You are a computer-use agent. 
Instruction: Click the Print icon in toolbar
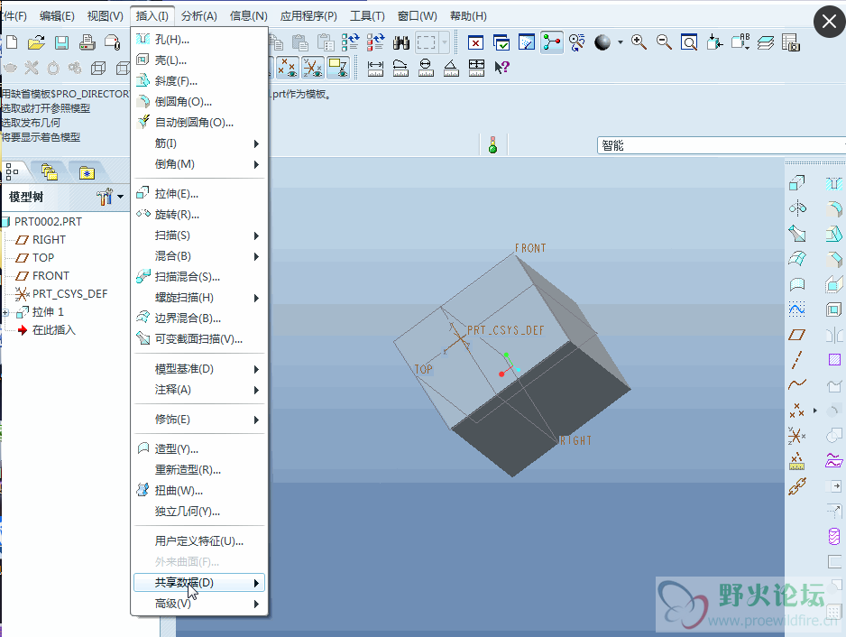point(87,42)
